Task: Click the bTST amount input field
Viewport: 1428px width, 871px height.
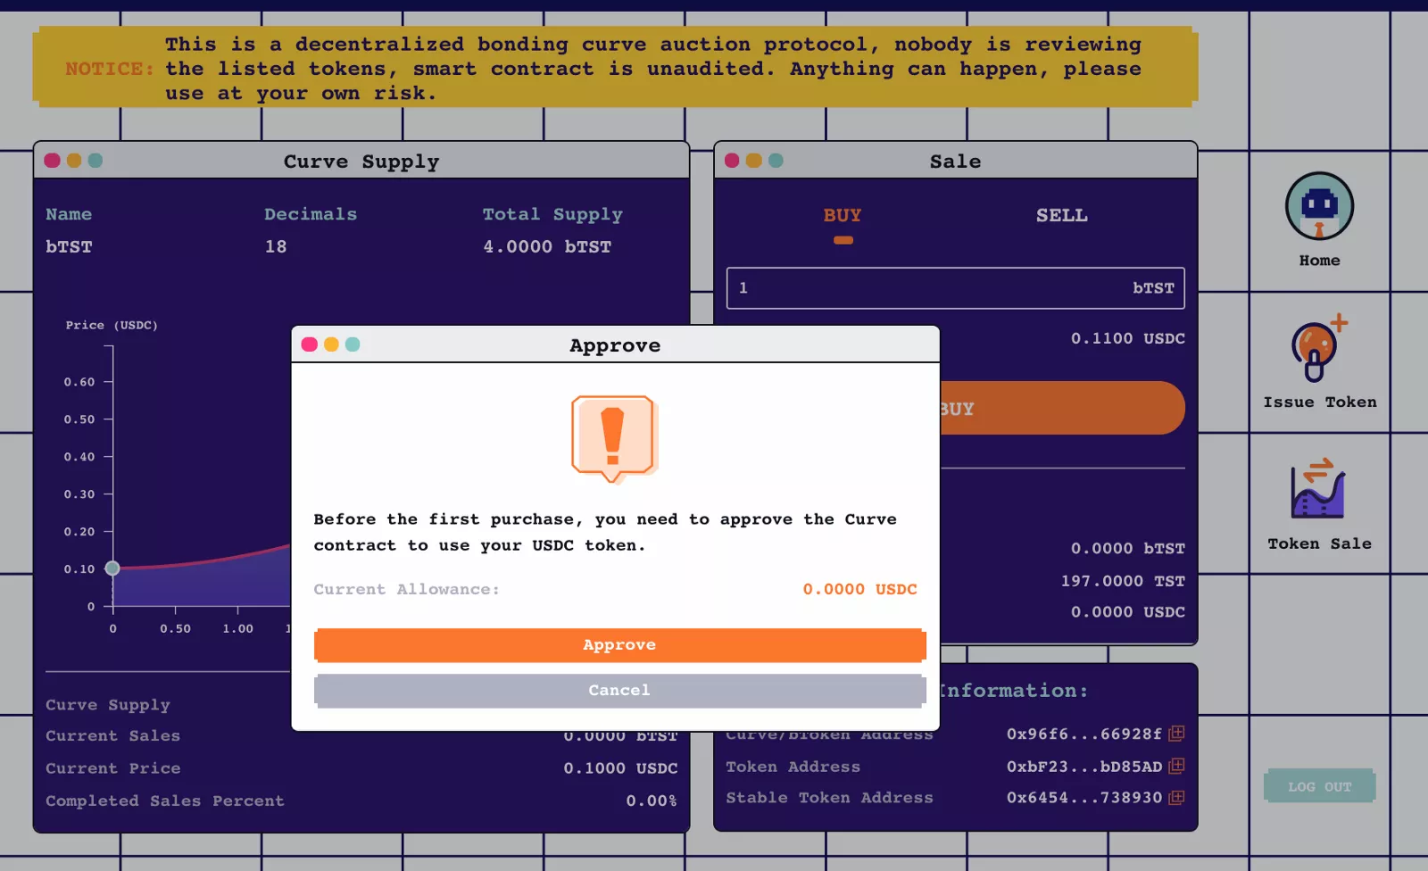Action: (x=955, y=288)
